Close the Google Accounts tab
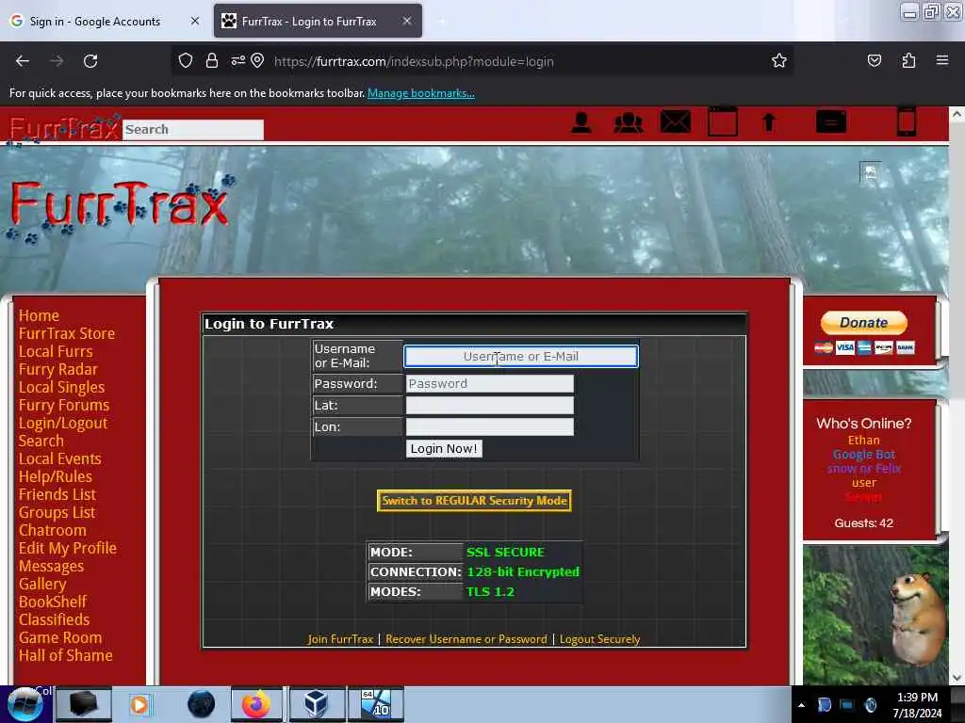 (195, 21)
